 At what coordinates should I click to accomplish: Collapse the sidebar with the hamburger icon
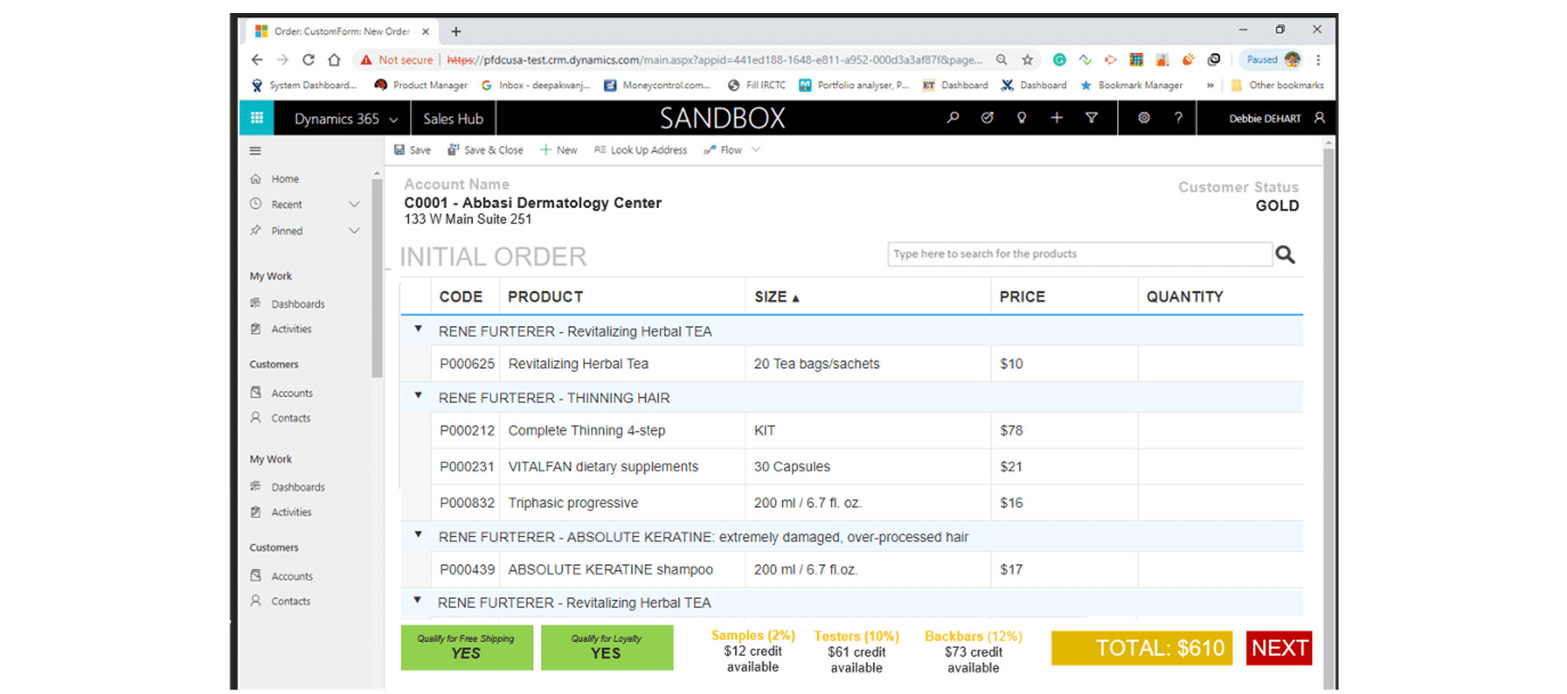point(256,151)
